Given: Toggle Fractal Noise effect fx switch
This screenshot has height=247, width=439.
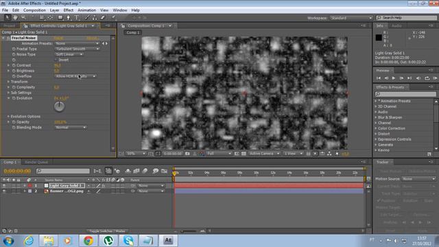Looking at the screenshot, I should [x=8, y=38].
